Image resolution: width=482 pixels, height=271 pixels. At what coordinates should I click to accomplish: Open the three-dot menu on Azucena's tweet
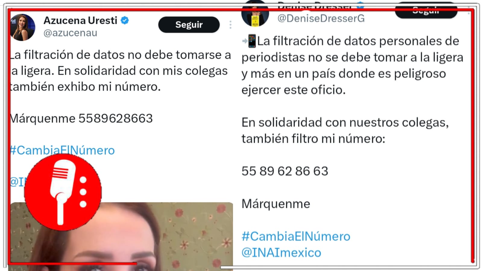[x=230, y=25]
